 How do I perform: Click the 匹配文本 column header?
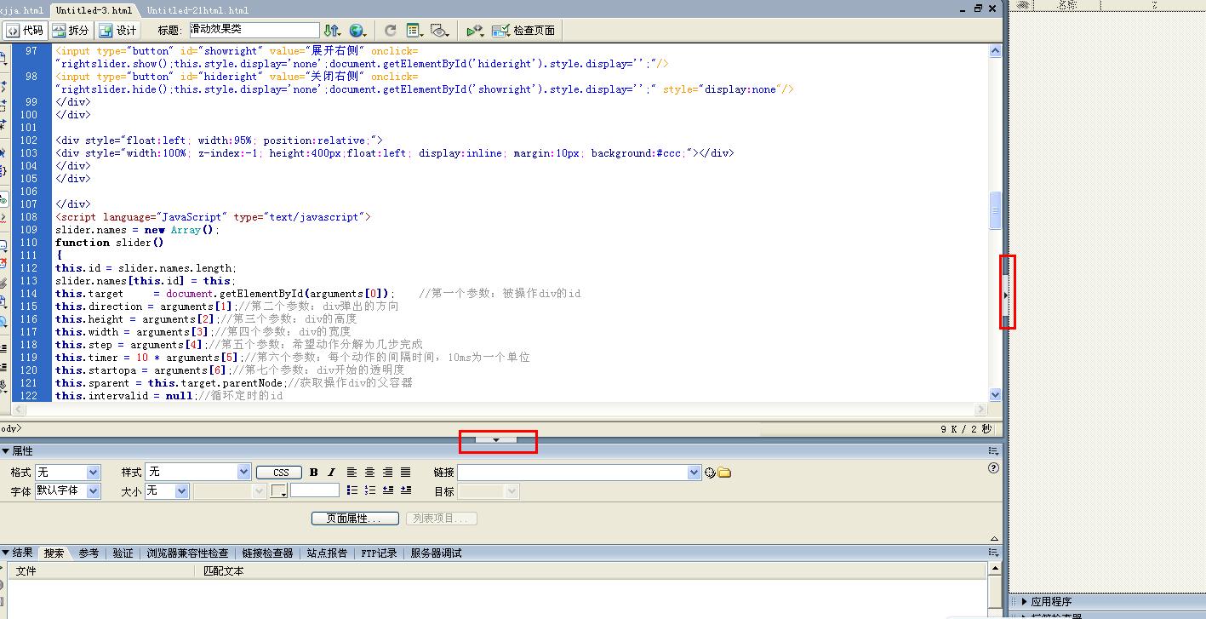(592, 571)
